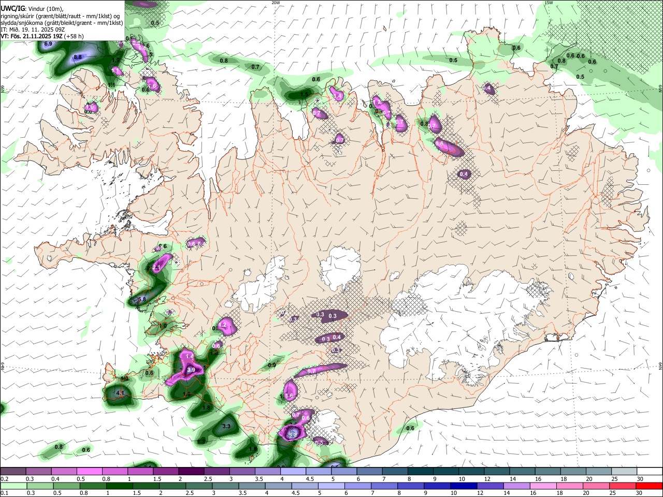Image resolution: width=663 pixels, height=497 pixels.
Task: Select the 'slydda/snjókoma' legend description line
Action: point(62,23)
